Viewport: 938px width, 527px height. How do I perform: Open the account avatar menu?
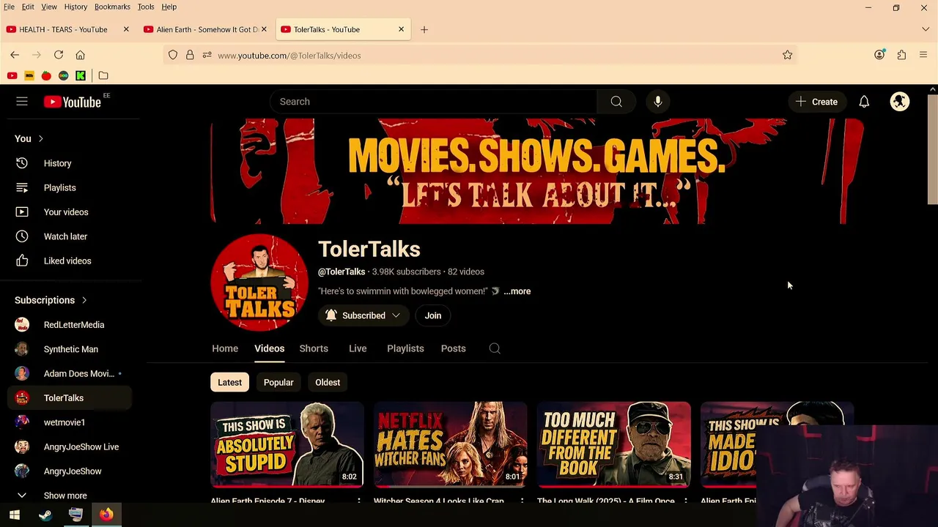point(900,102)
